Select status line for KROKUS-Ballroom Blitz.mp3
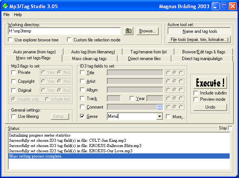Screen dimensions: 239x178 tap(119, 146)
